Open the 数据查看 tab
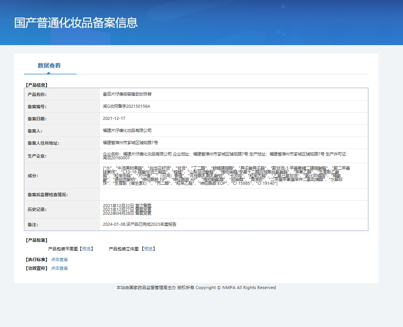403x327 pixels. (49, 66)
